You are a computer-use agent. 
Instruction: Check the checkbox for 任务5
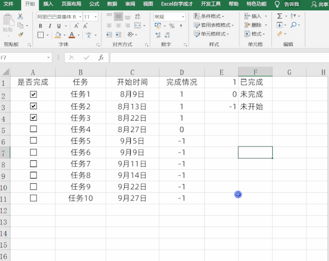coord(33,140)
